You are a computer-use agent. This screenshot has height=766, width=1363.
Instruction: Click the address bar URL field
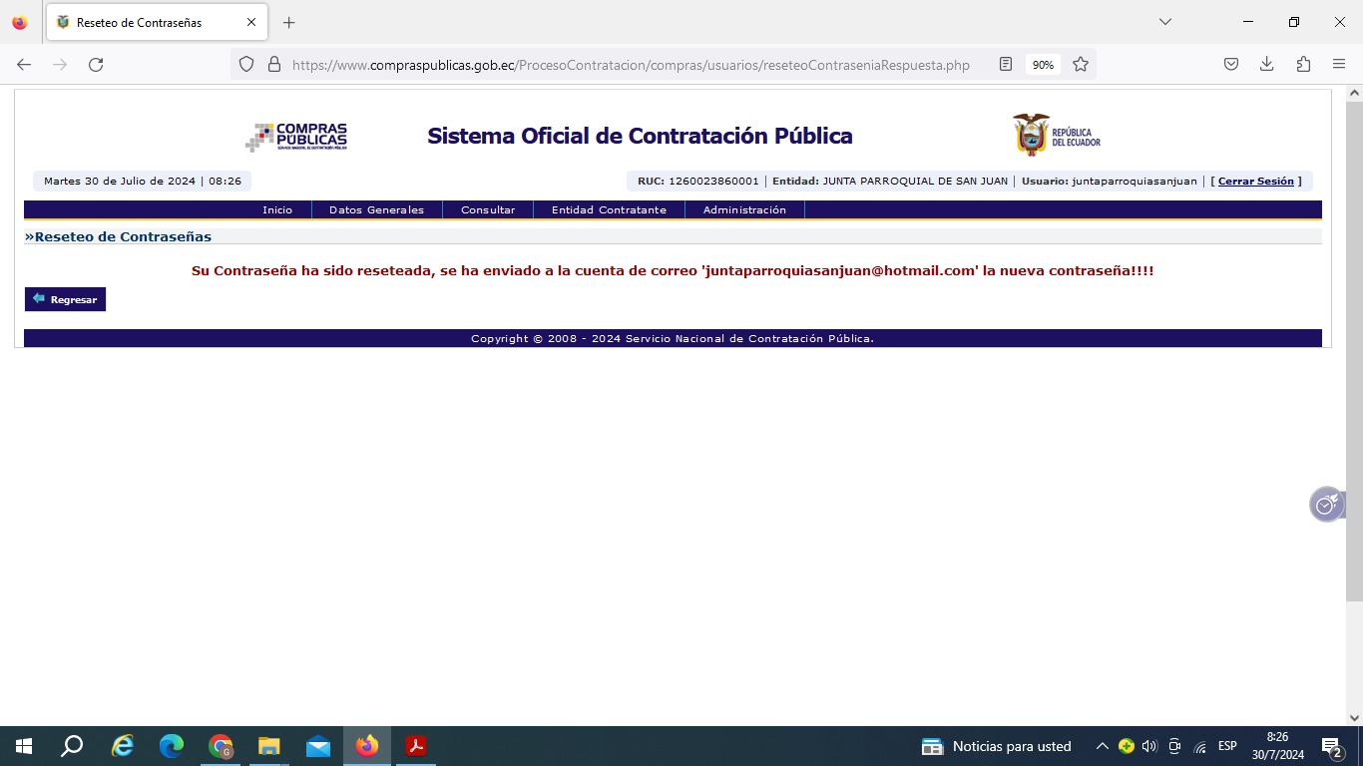click(631, 65)
